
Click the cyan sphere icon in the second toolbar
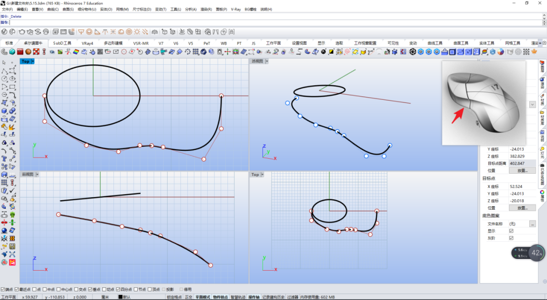12,52
